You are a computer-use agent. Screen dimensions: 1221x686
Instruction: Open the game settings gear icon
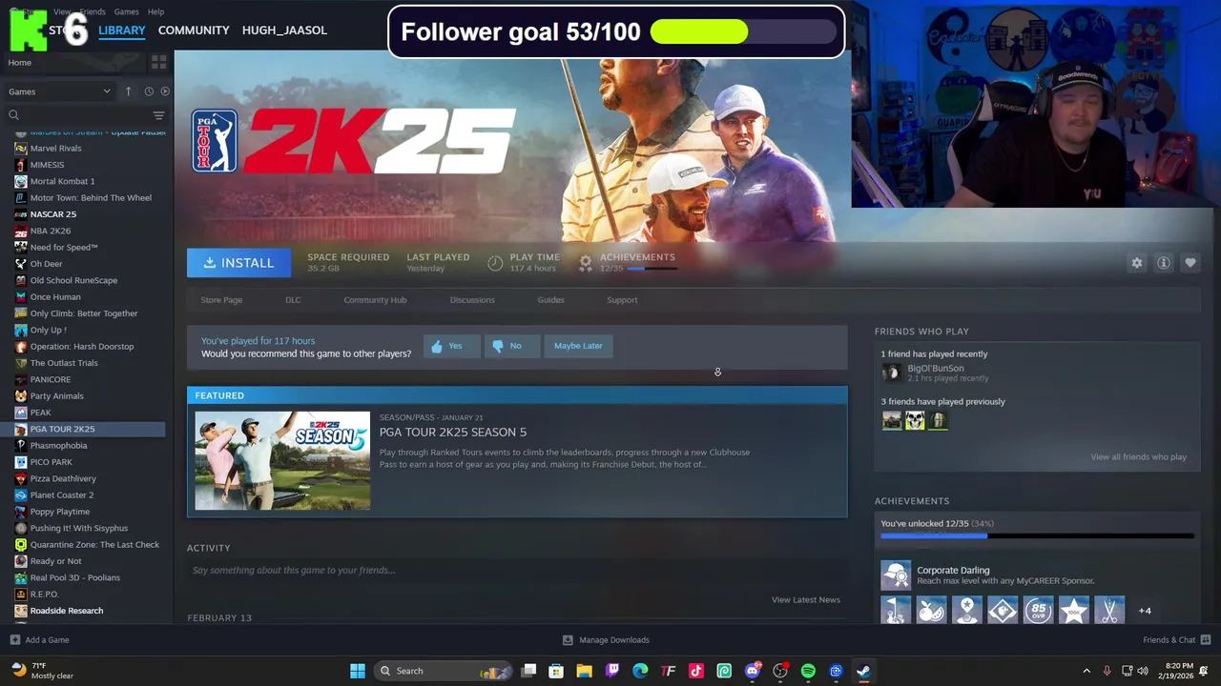pos(1137,263)
